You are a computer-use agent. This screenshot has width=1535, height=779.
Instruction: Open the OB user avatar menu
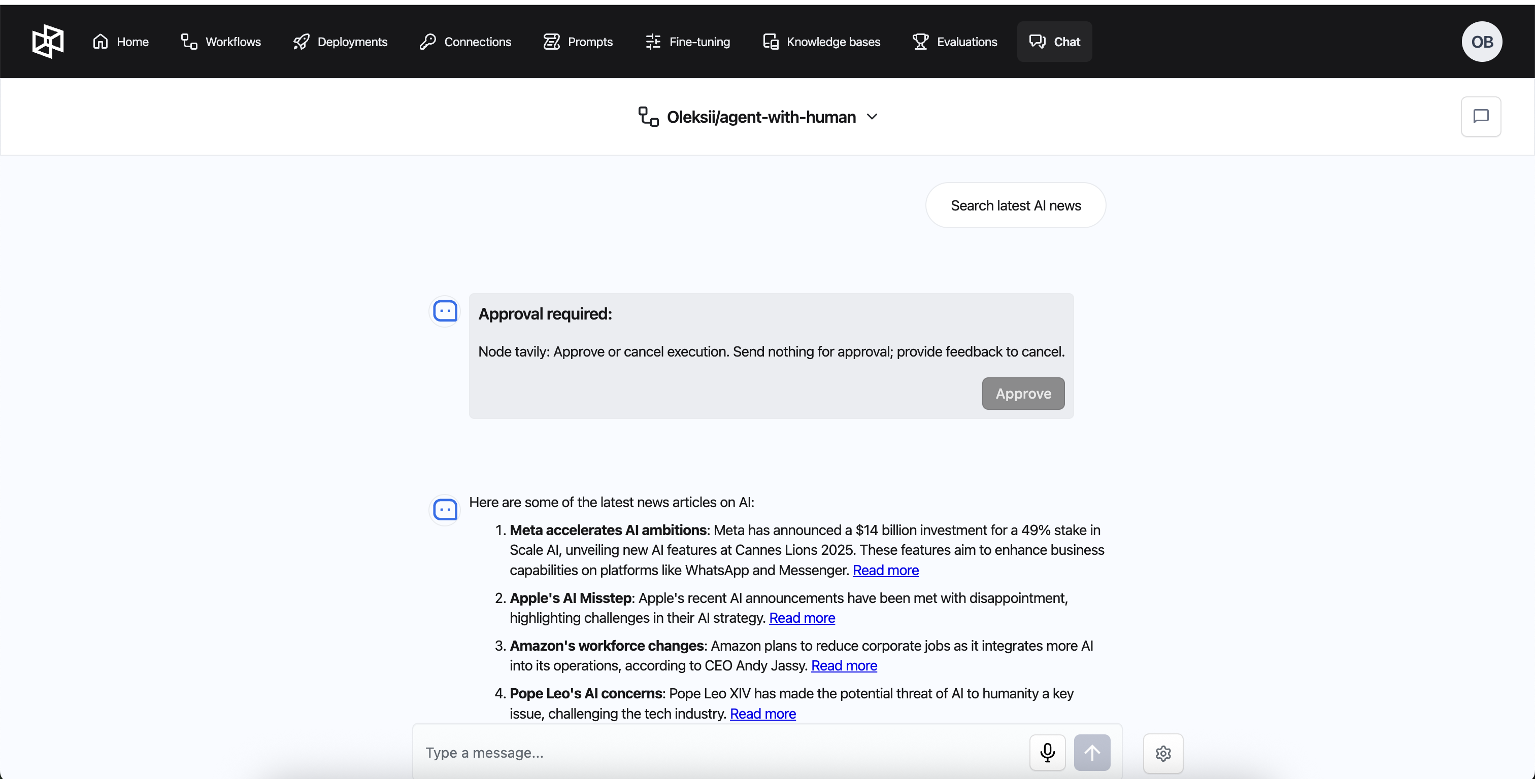1481,42
